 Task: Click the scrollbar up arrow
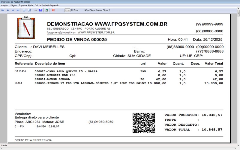point(238,9)
